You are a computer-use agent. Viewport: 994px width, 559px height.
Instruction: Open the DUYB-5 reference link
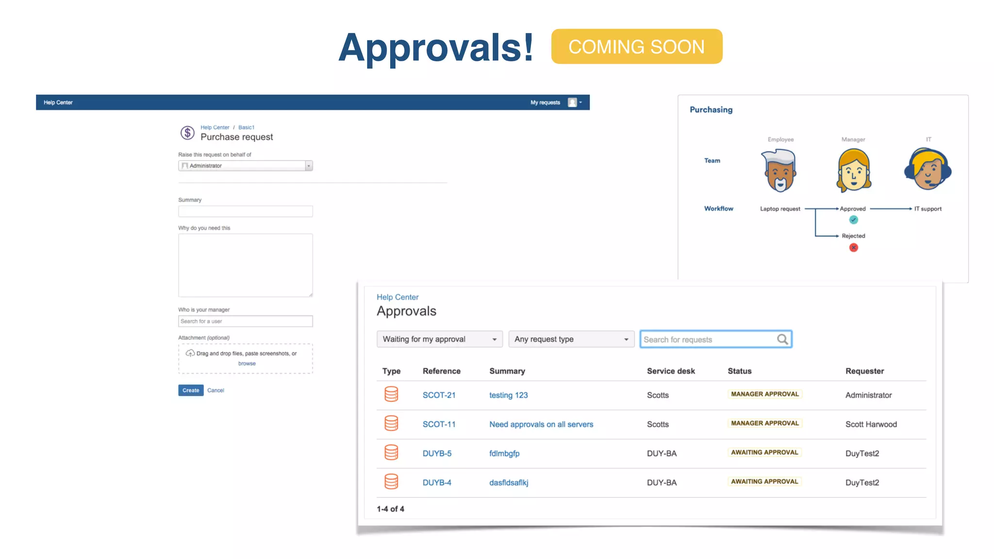pos(437,453)
